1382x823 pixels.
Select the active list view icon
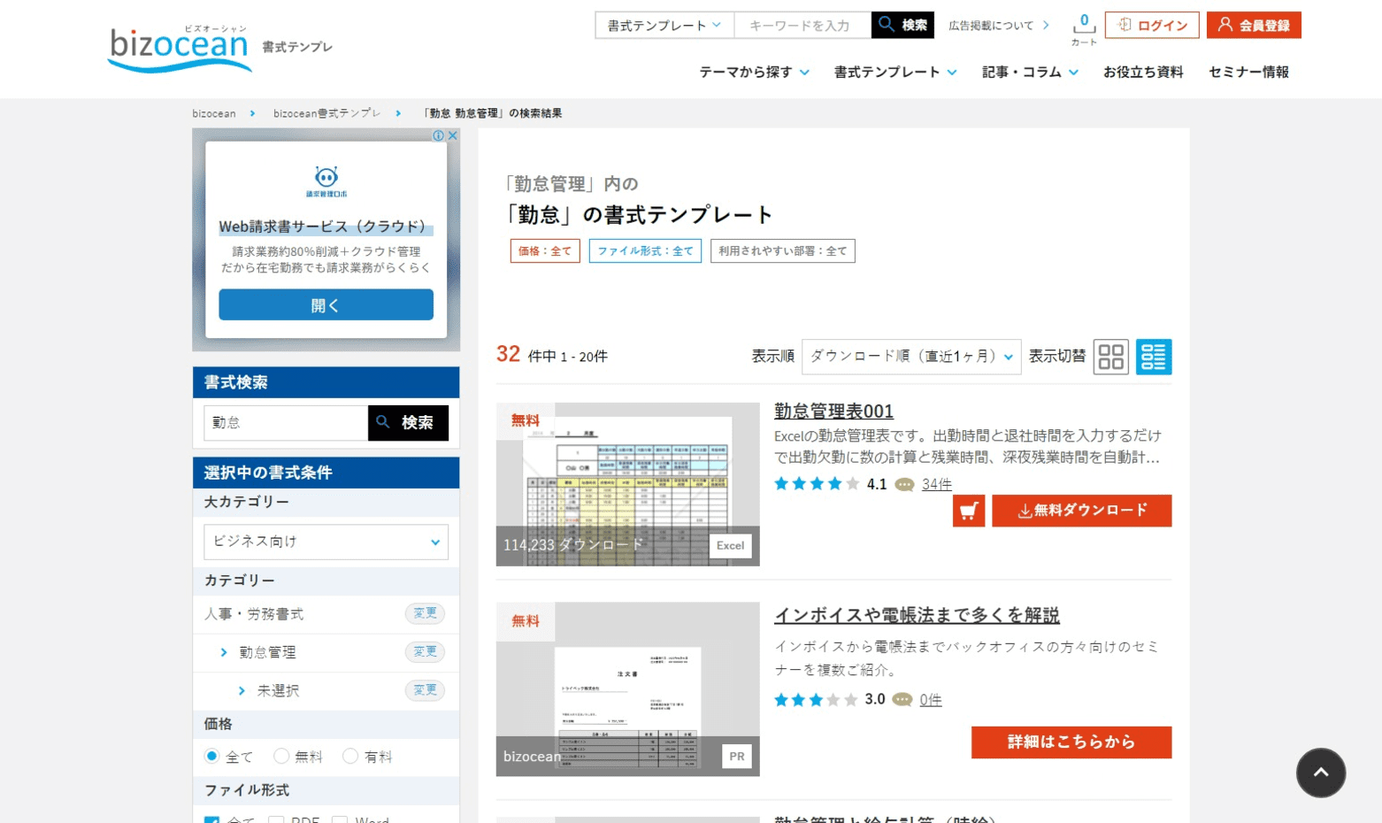click(1153, 357)
